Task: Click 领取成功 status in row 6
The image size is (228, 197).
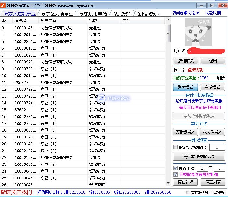Action: click(x=97, y=48)
